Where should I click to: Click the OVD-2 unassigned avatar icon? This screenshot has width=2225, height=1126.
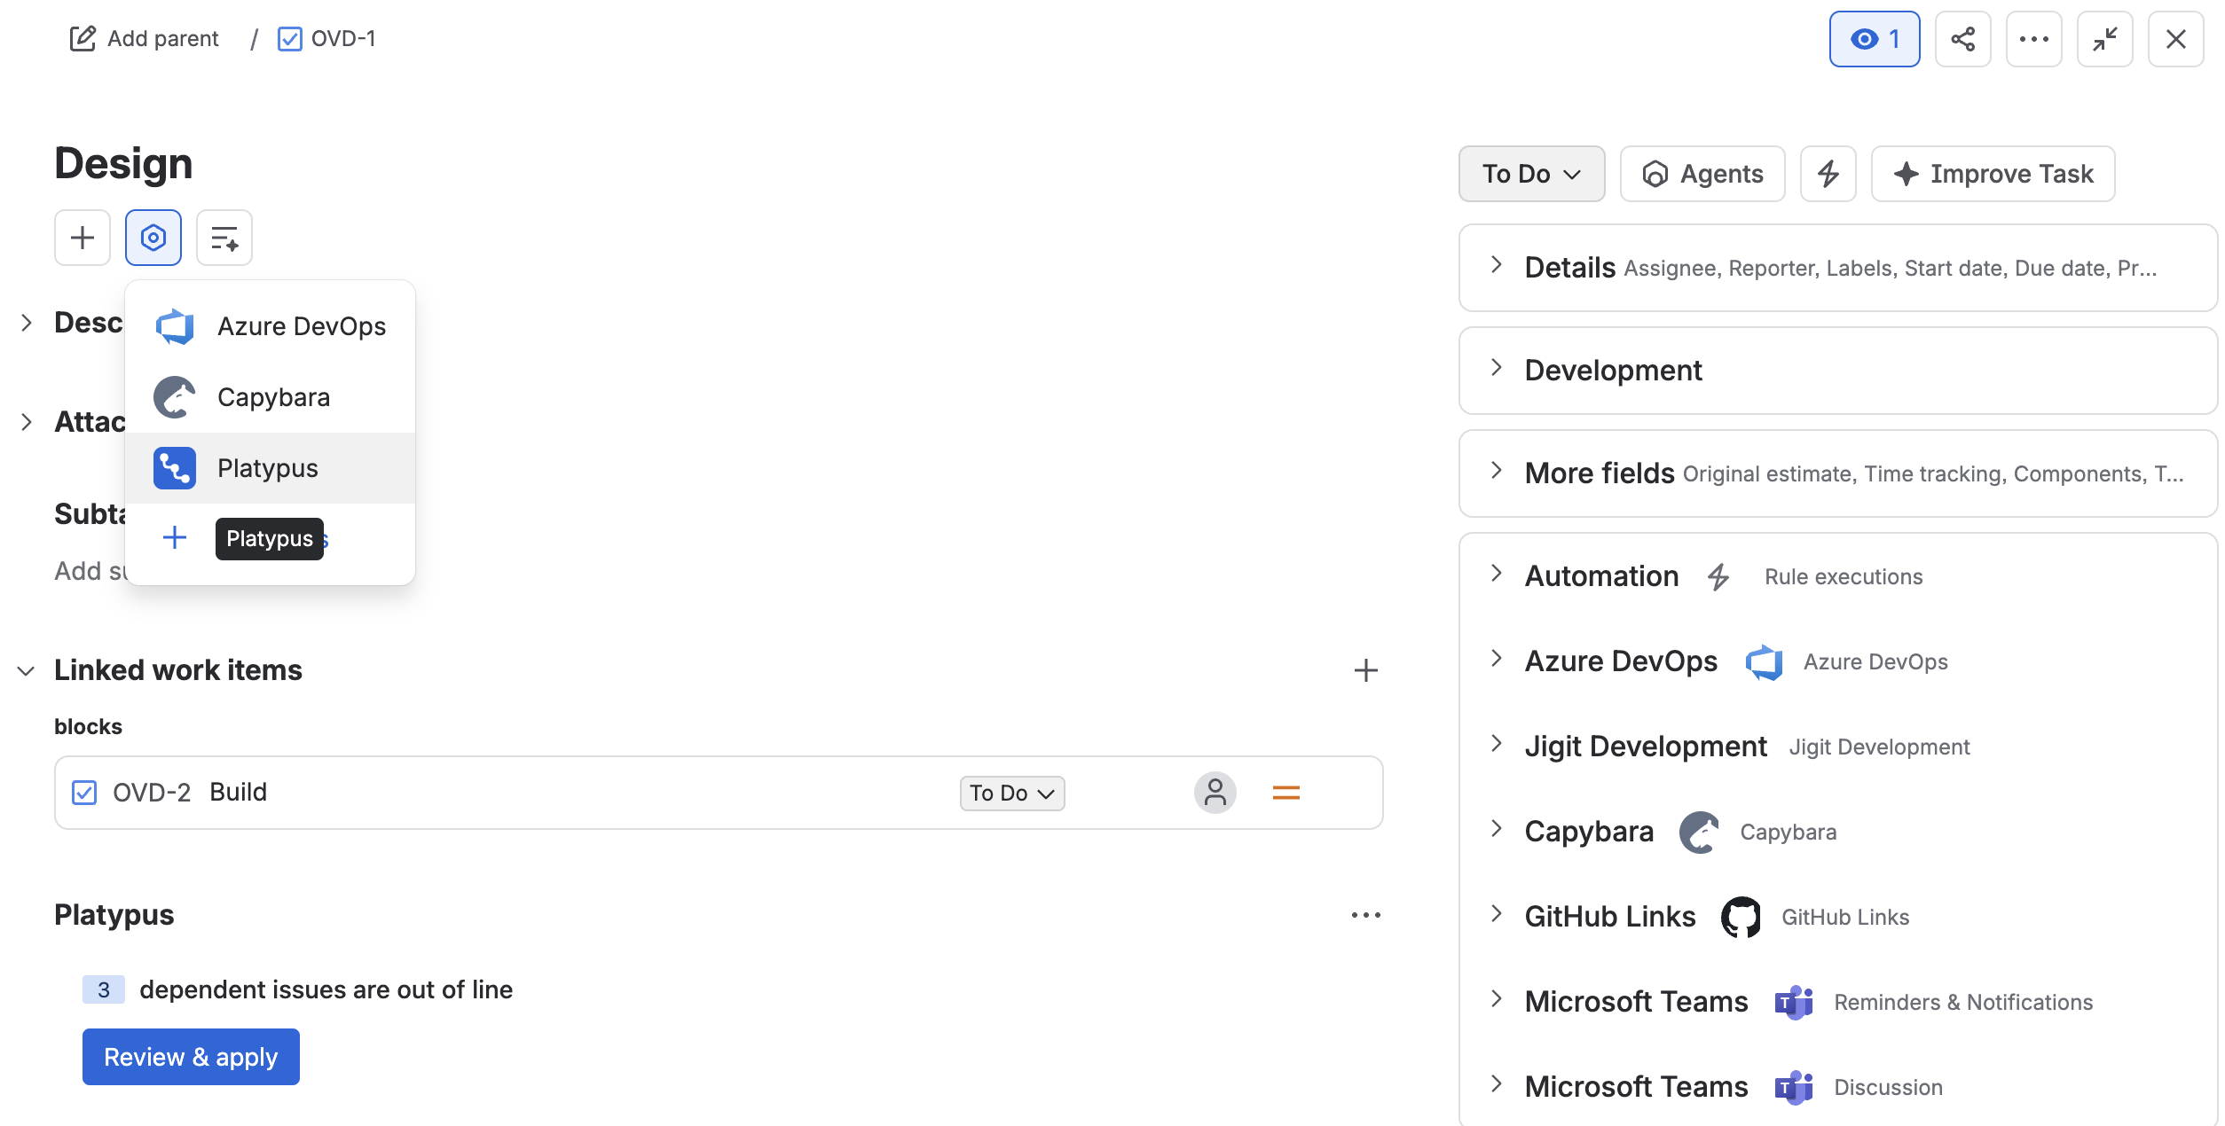click(x=1215, y=793)
